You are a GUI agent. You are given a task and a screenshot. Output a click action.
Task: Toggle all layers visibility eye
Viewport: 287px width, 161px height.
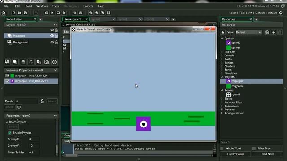[52, 30]
